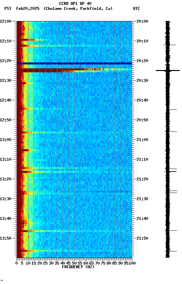This screenshot has width=182, height=284.
Task: Click the '20:50' UTC time label
Action: click(x=142, y=120)
